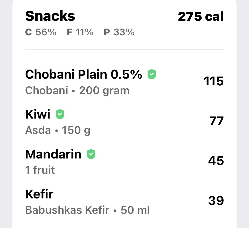Tap the 77 calorie value for Kiwi
Viewport: 249px width, 228px height.
pyautogui.click(x=216, y=121)
